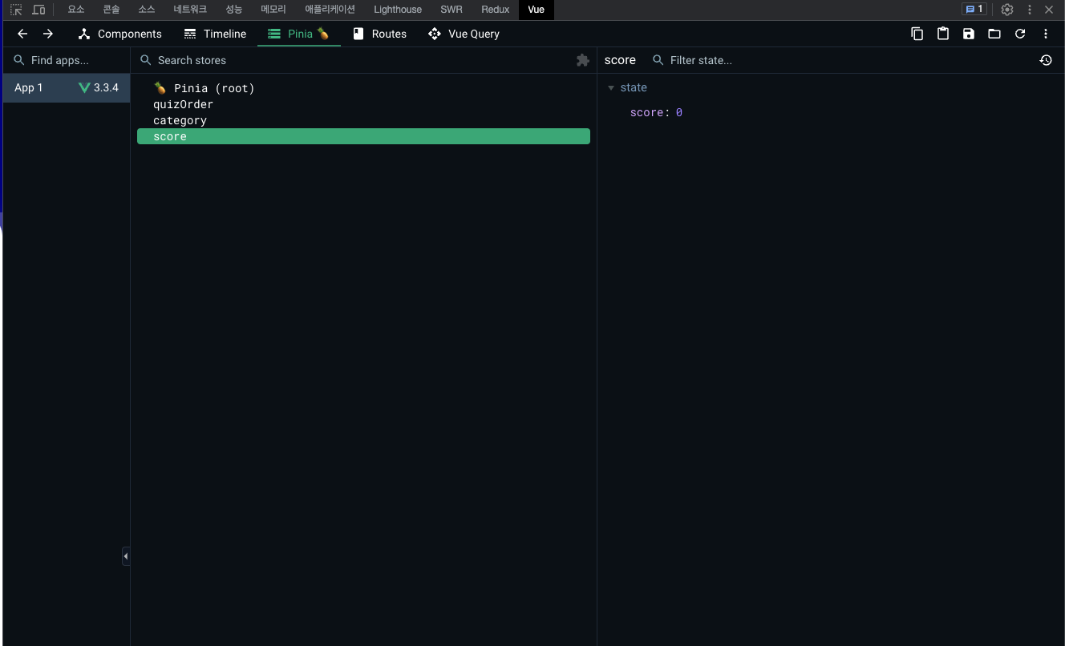Click the copy state to clipboard icon

coord(917,34)
